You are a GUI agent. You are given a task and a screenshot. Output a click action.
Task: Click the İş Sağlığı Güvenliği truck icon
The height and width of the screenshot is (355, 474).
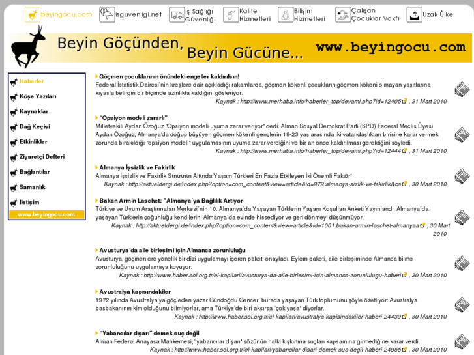[x=177, y=15]
